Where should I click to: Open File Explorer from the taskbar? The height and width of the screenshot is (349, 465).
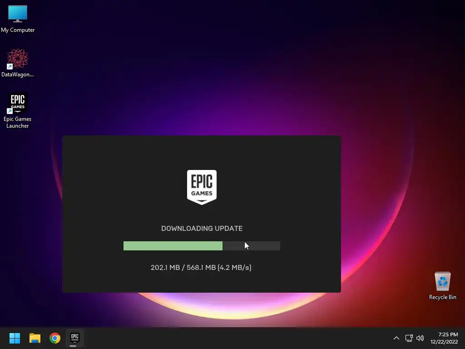pyautogui.click(x=35, y=338)
